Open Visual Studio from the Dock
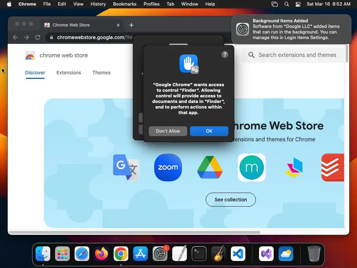This screenshot has height=268, width=357. coord(266,254)
